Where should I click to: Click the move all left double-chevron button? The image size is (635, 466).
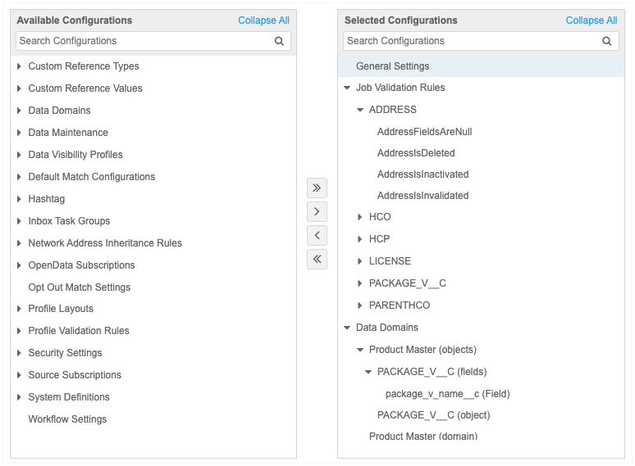(317, 260)
